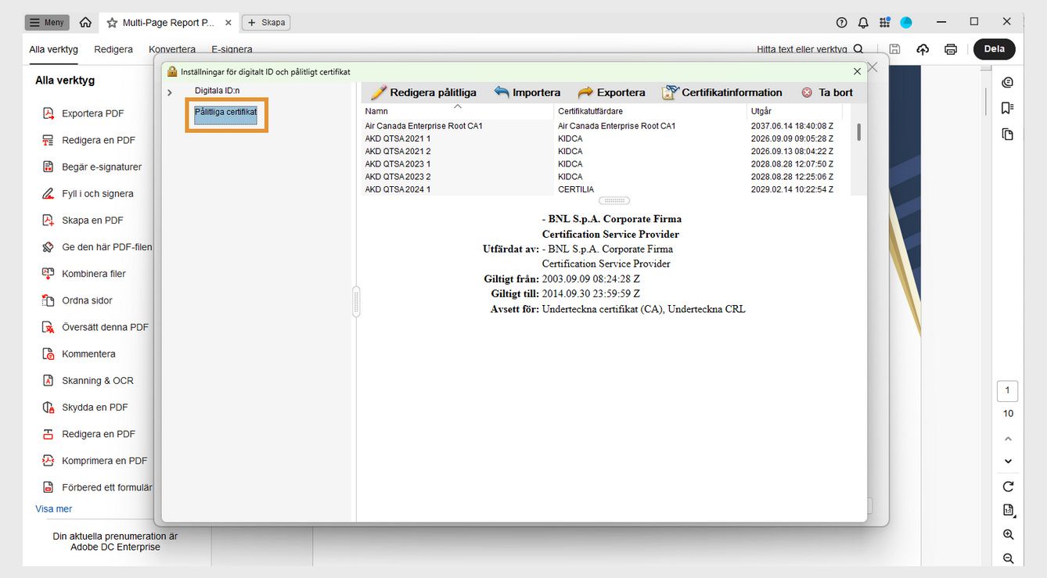
Task: Open the notifications bell icon
Action: 863,23
